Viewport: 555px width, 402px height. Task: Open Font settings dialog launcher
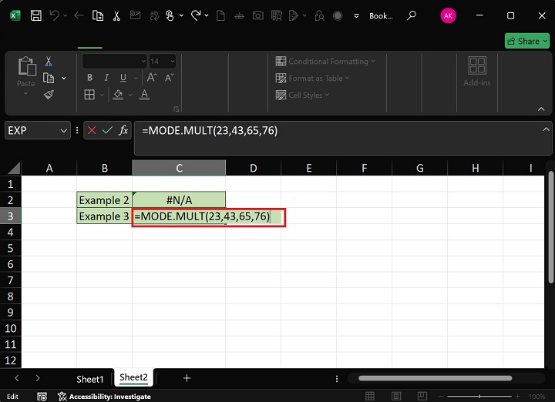pyautogui.click(x=177, y=109)
